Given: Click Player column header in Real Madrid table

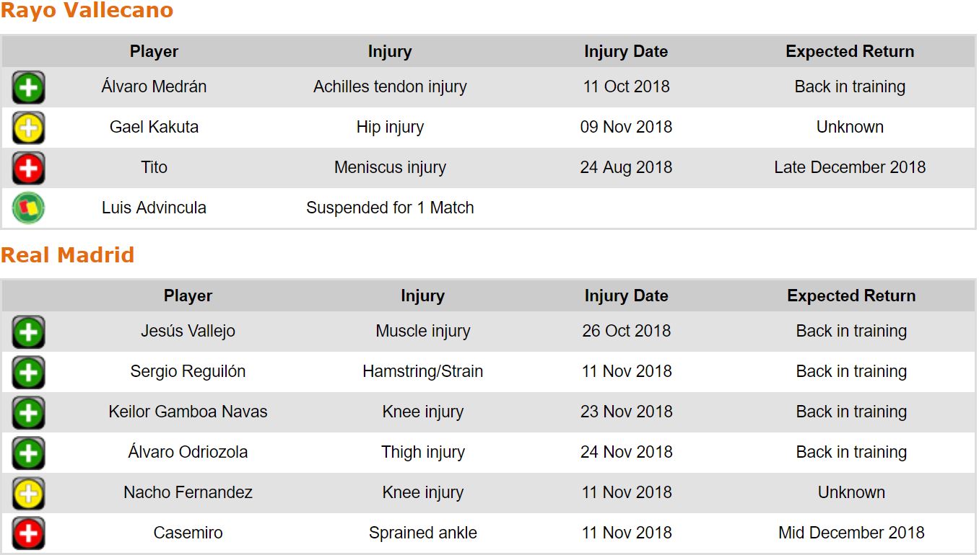Looking at the screenshot, I should [188, 296].
